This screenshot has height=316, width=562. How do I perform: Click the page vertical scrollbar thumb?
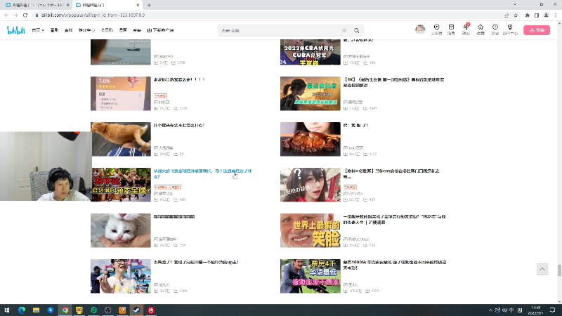point(559,270)
